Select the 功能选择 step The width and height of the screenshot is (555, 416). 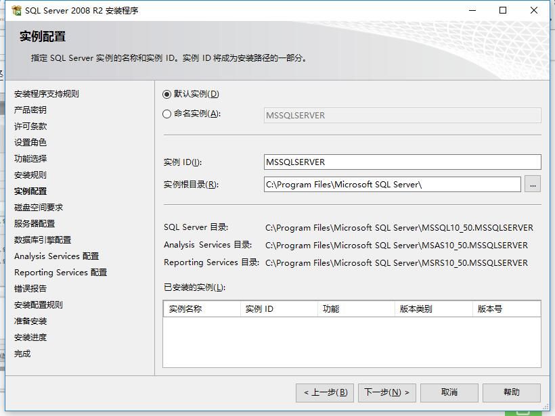(x=30, y=159)
